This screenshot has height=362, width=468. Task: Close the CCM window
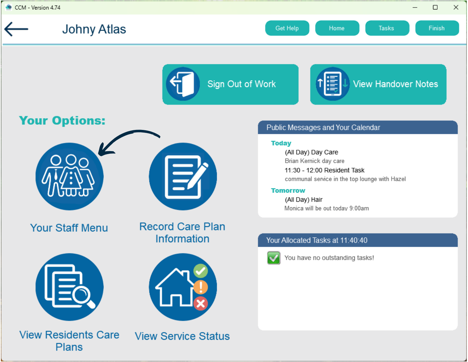tap(456, 7)
